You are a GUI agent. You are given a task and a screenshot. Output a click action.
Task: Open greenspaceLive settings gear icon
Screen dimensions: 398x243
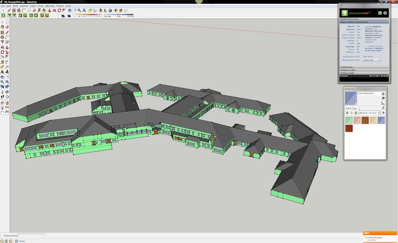click(385, 13)
